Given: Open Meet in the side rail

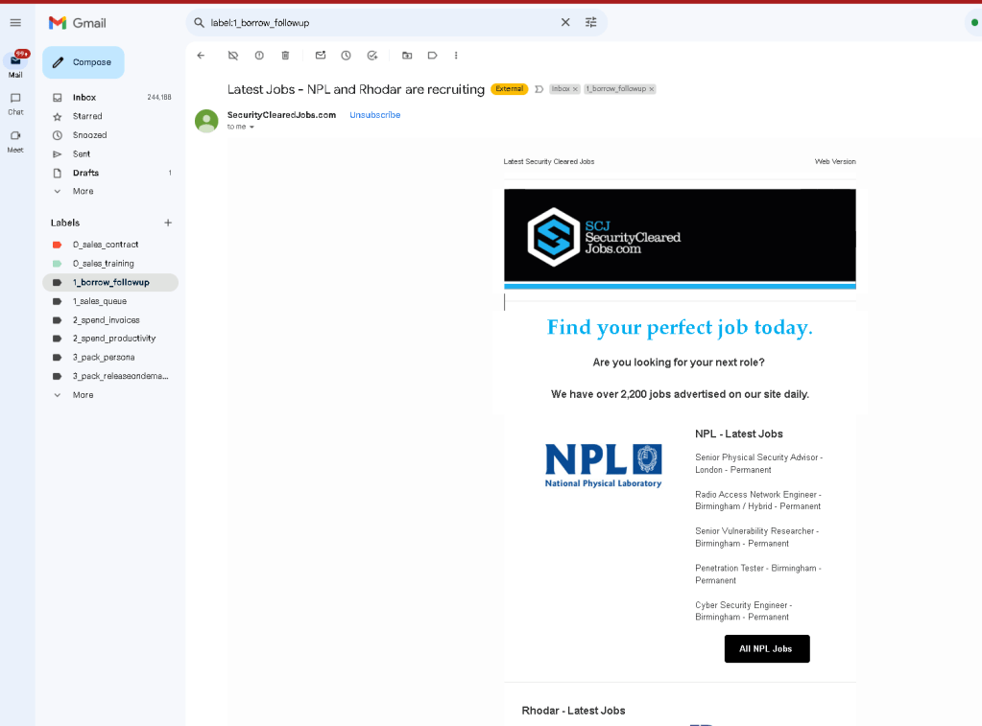Looking at the screenshot, I should click(x=15, y=141).
